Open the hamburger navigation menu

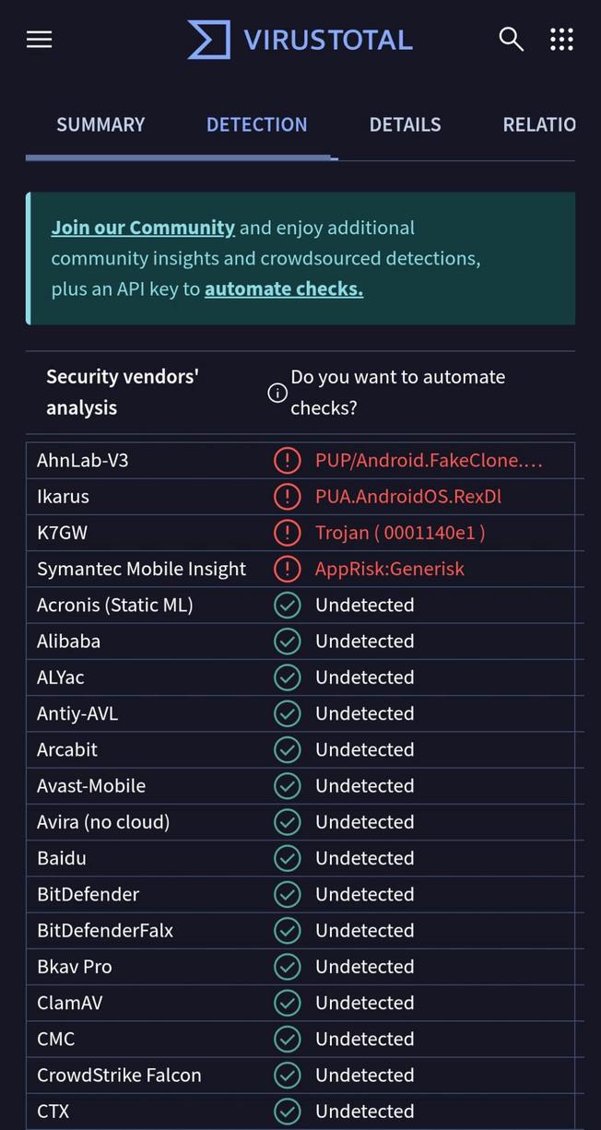point(39,39)
